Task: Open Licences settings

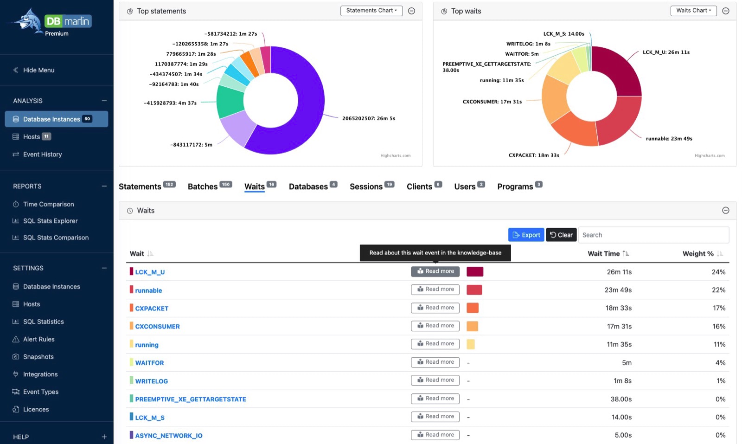Action: pyautogui.click(x=31, y=409)
